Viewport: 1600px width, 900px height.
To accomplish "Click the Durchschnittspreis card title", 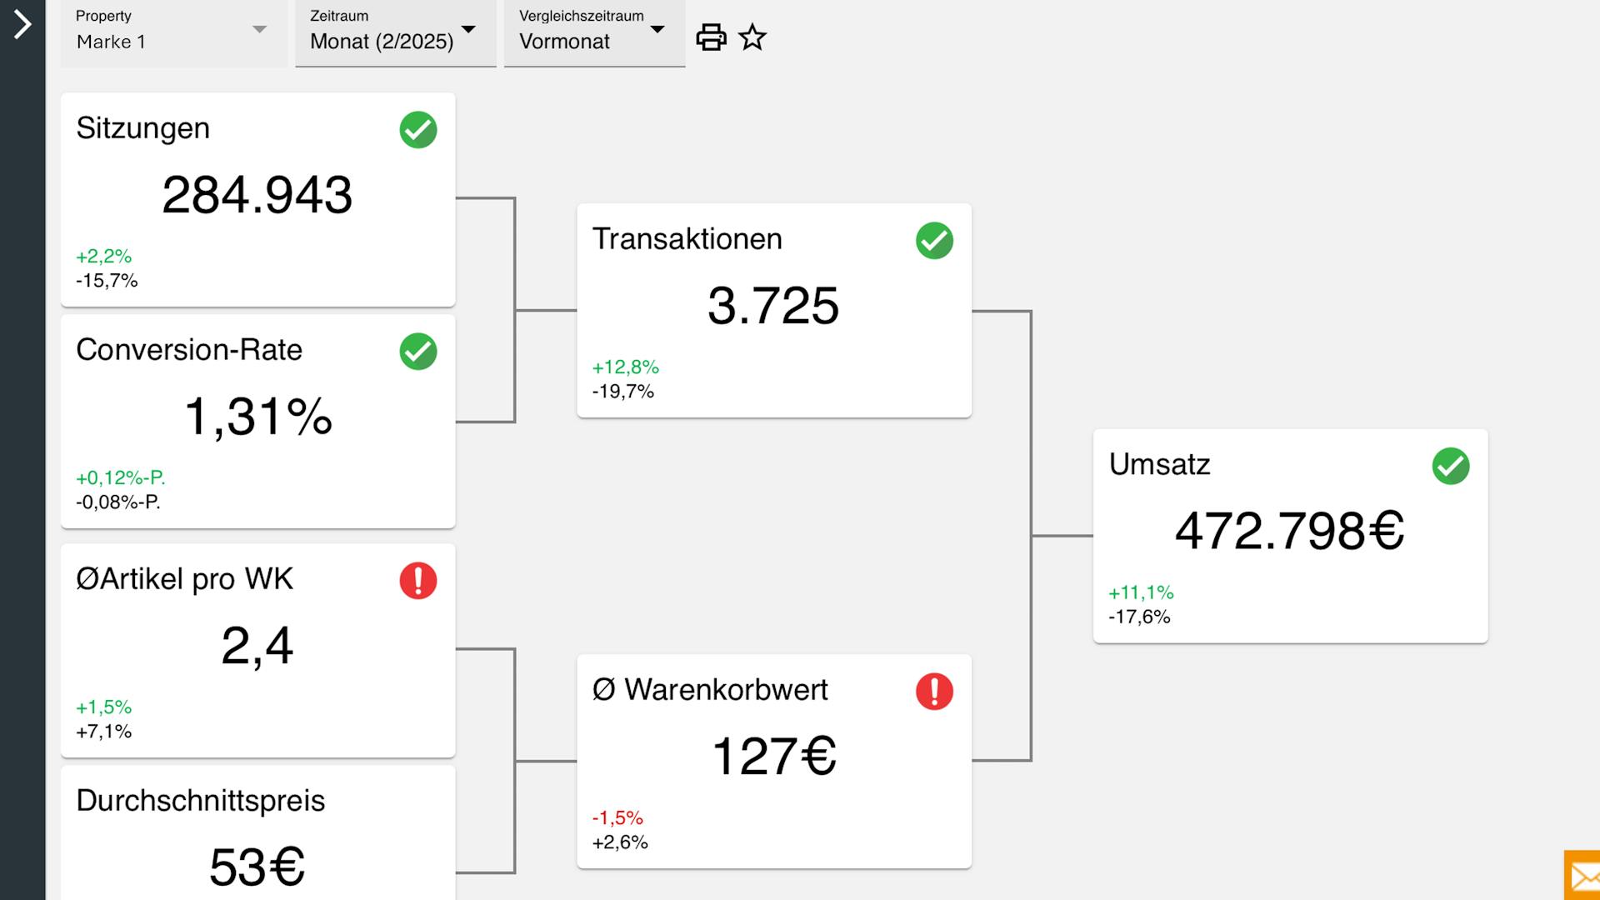I will [x=201, y=801].
